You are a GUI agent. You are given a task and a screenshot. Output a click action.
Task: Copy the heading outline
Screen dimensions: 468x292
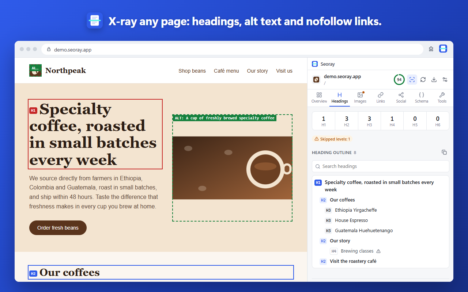click(444, 152)
